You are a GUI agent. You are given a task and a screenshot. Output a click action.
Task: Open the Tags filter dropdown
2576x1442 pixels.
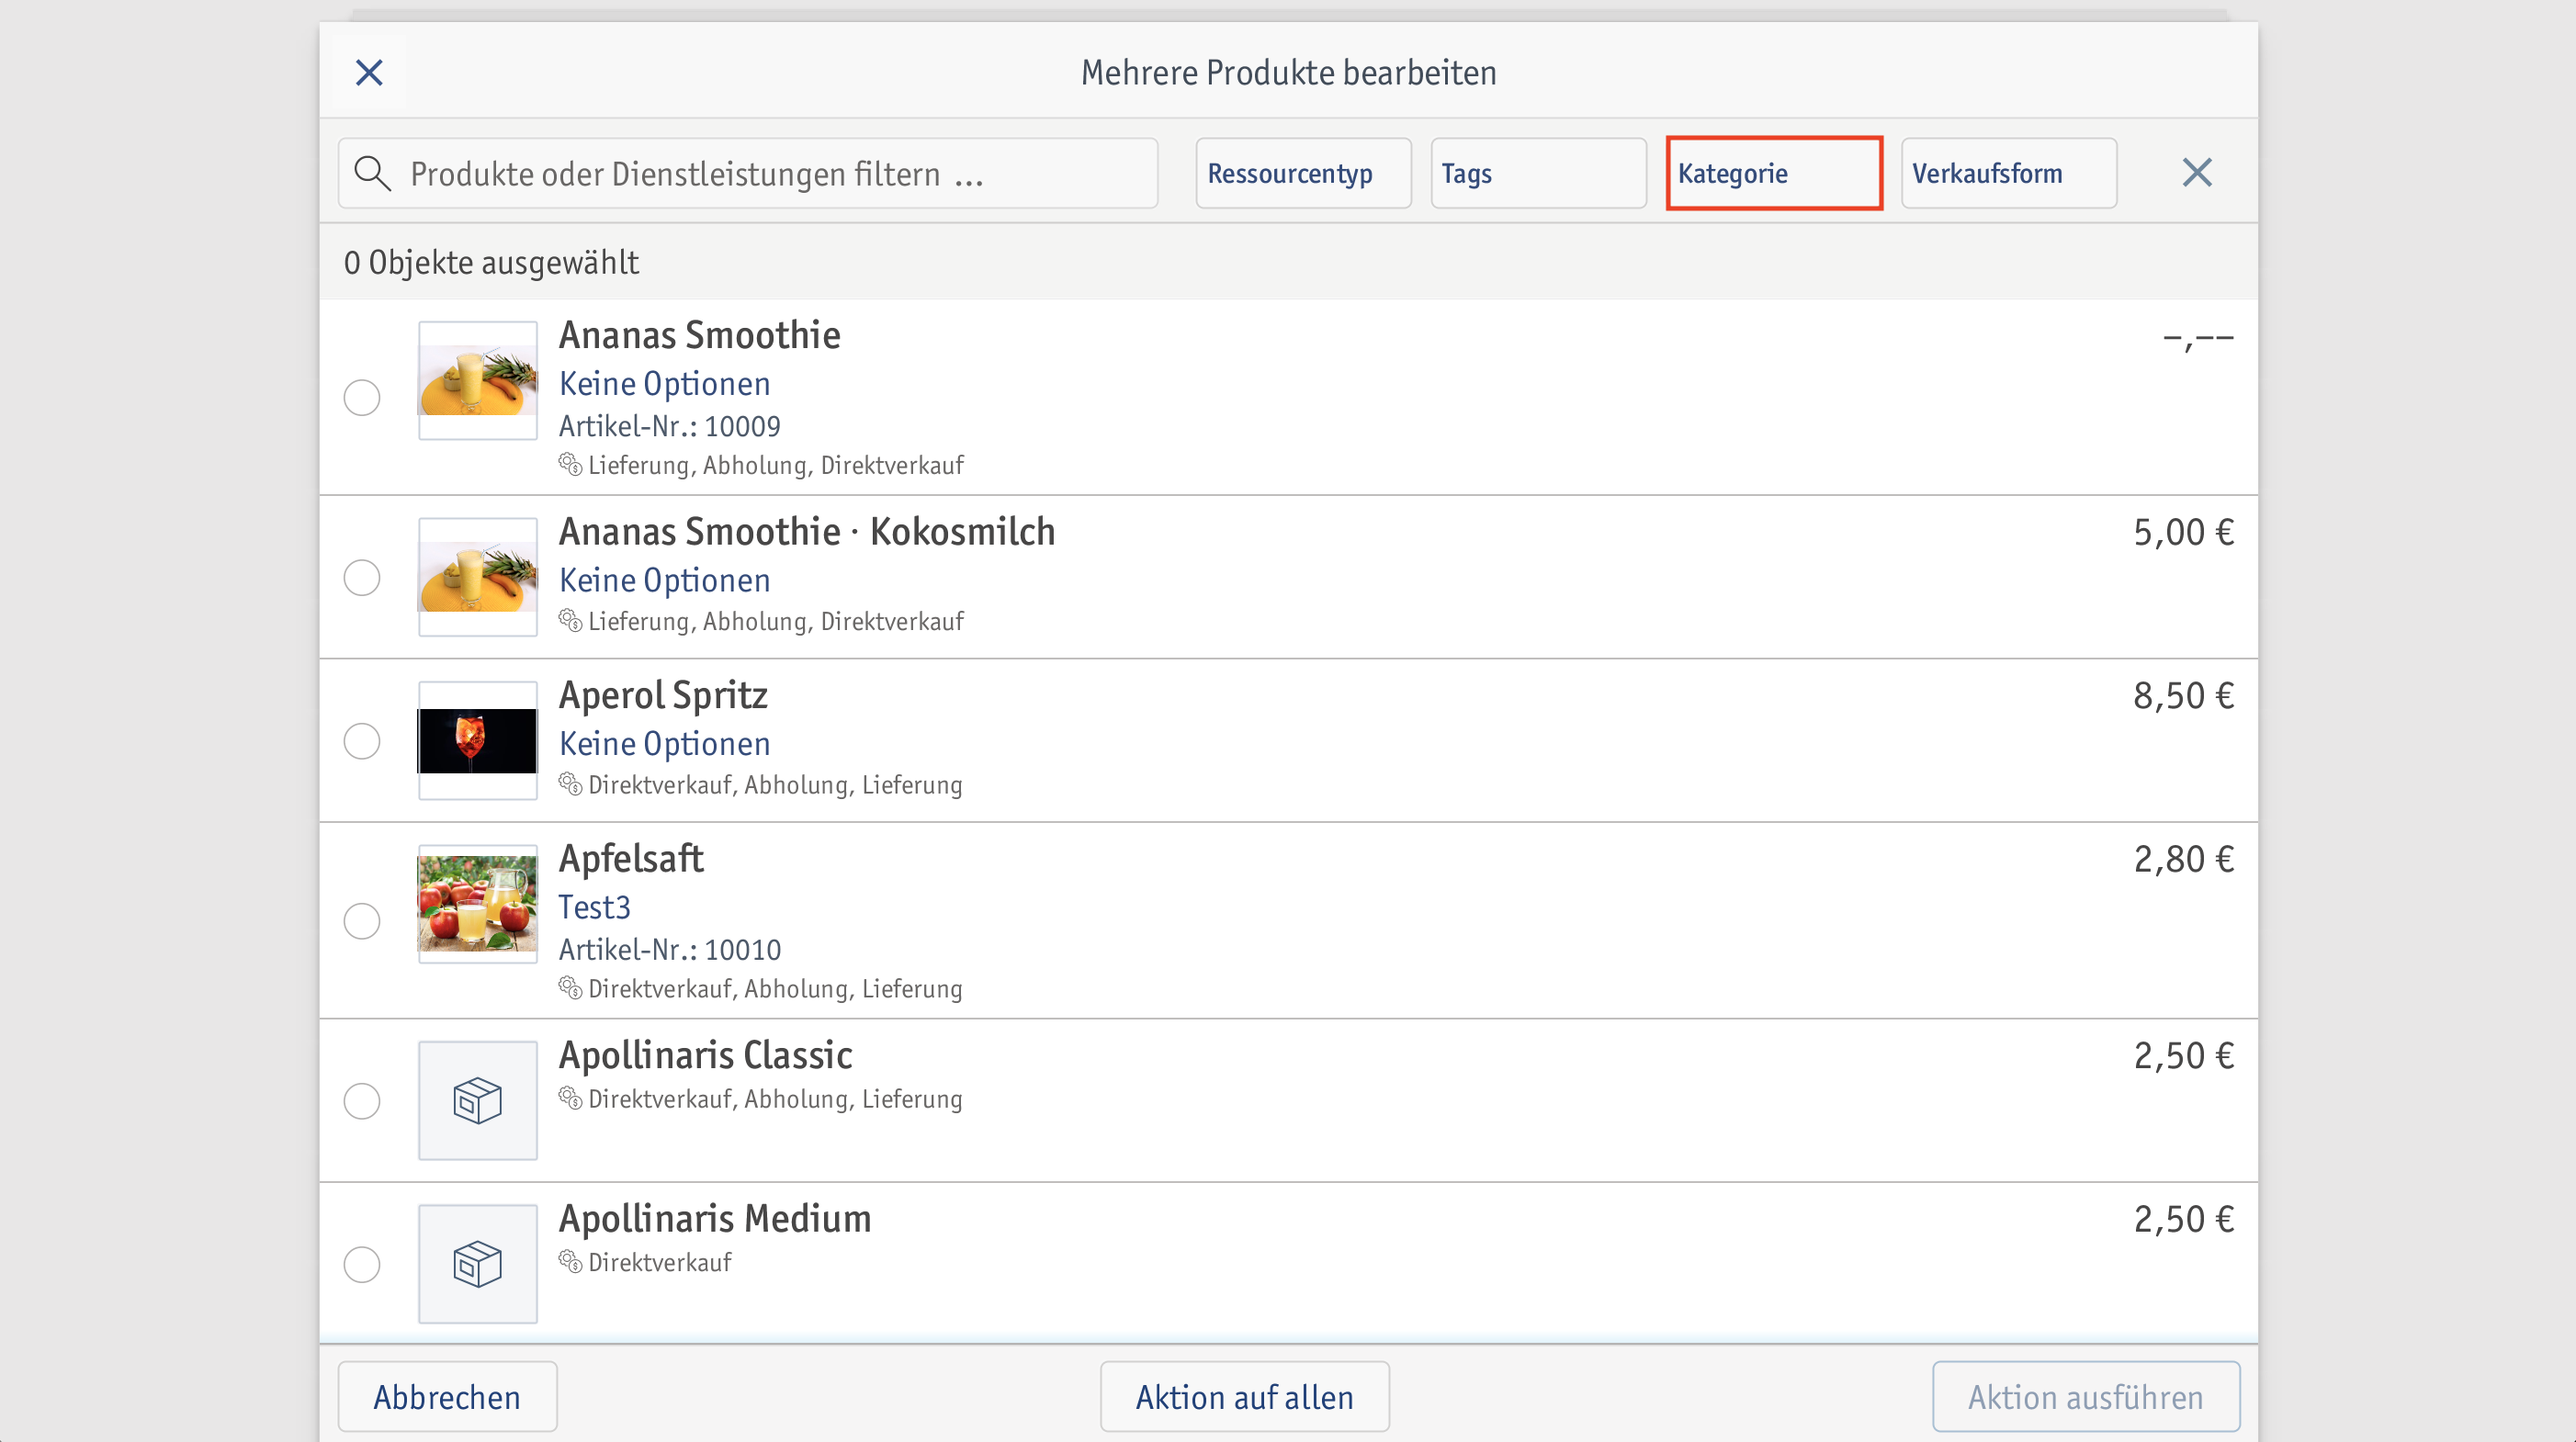1538,173
